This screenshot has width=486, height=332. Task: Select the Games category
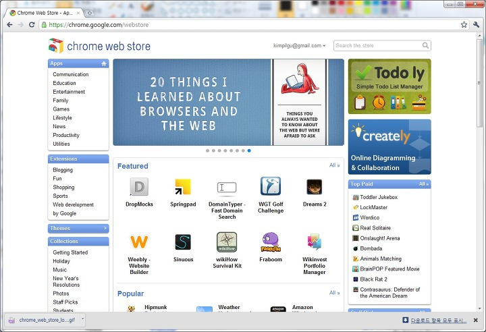click(x=61, y=109)
